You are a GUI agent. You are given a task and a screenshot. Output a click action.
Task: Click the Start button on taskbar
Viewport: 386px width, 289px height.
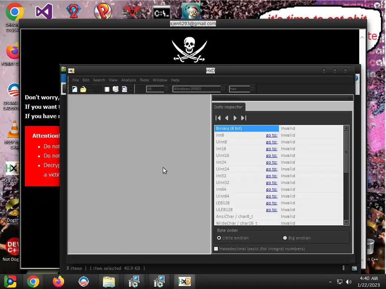coord(10,281)
